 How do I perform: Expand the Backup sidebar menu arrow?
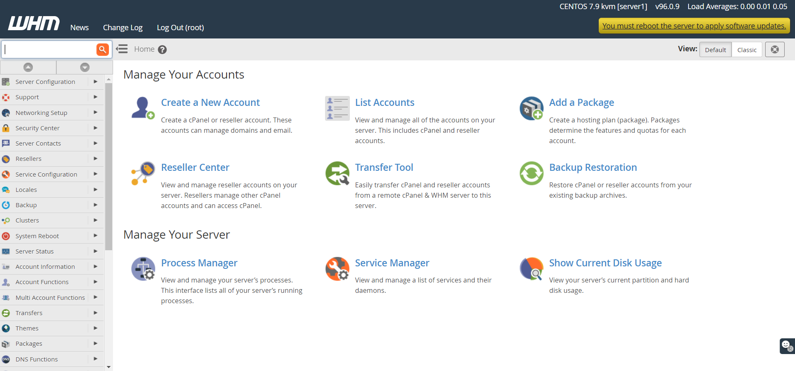[96, 205]
